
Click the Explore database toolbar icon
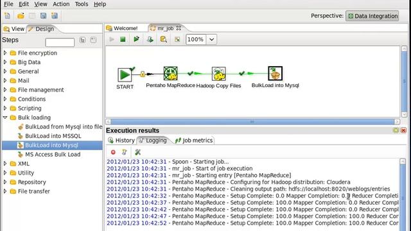(x=164, y=39)
